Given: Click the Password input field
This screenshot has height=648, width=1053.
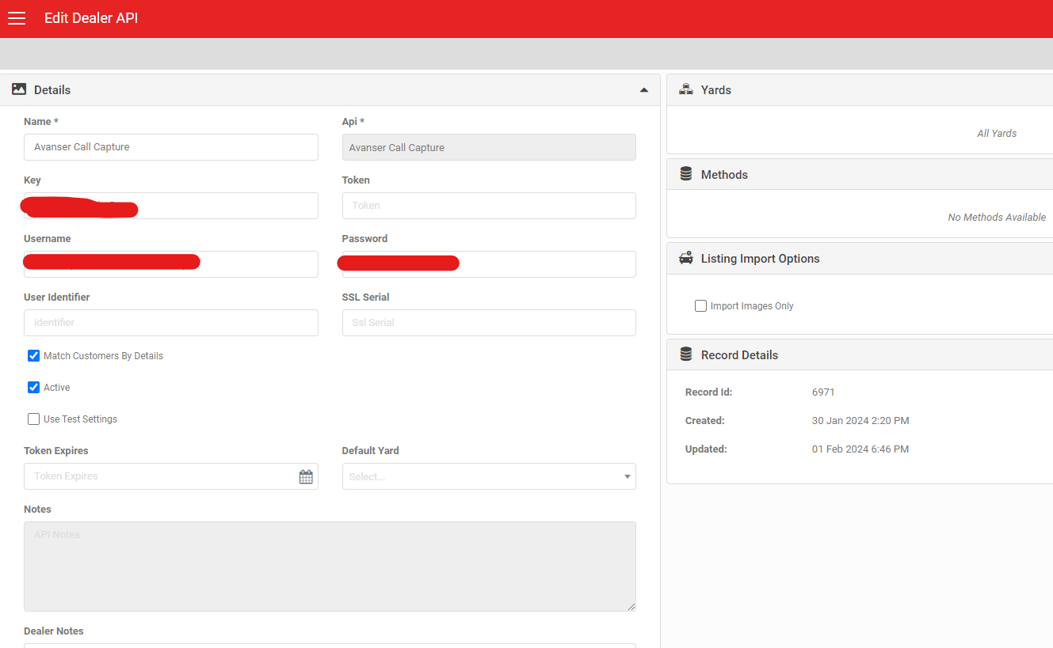Looking at the screenshot, I should coord(489,264).
